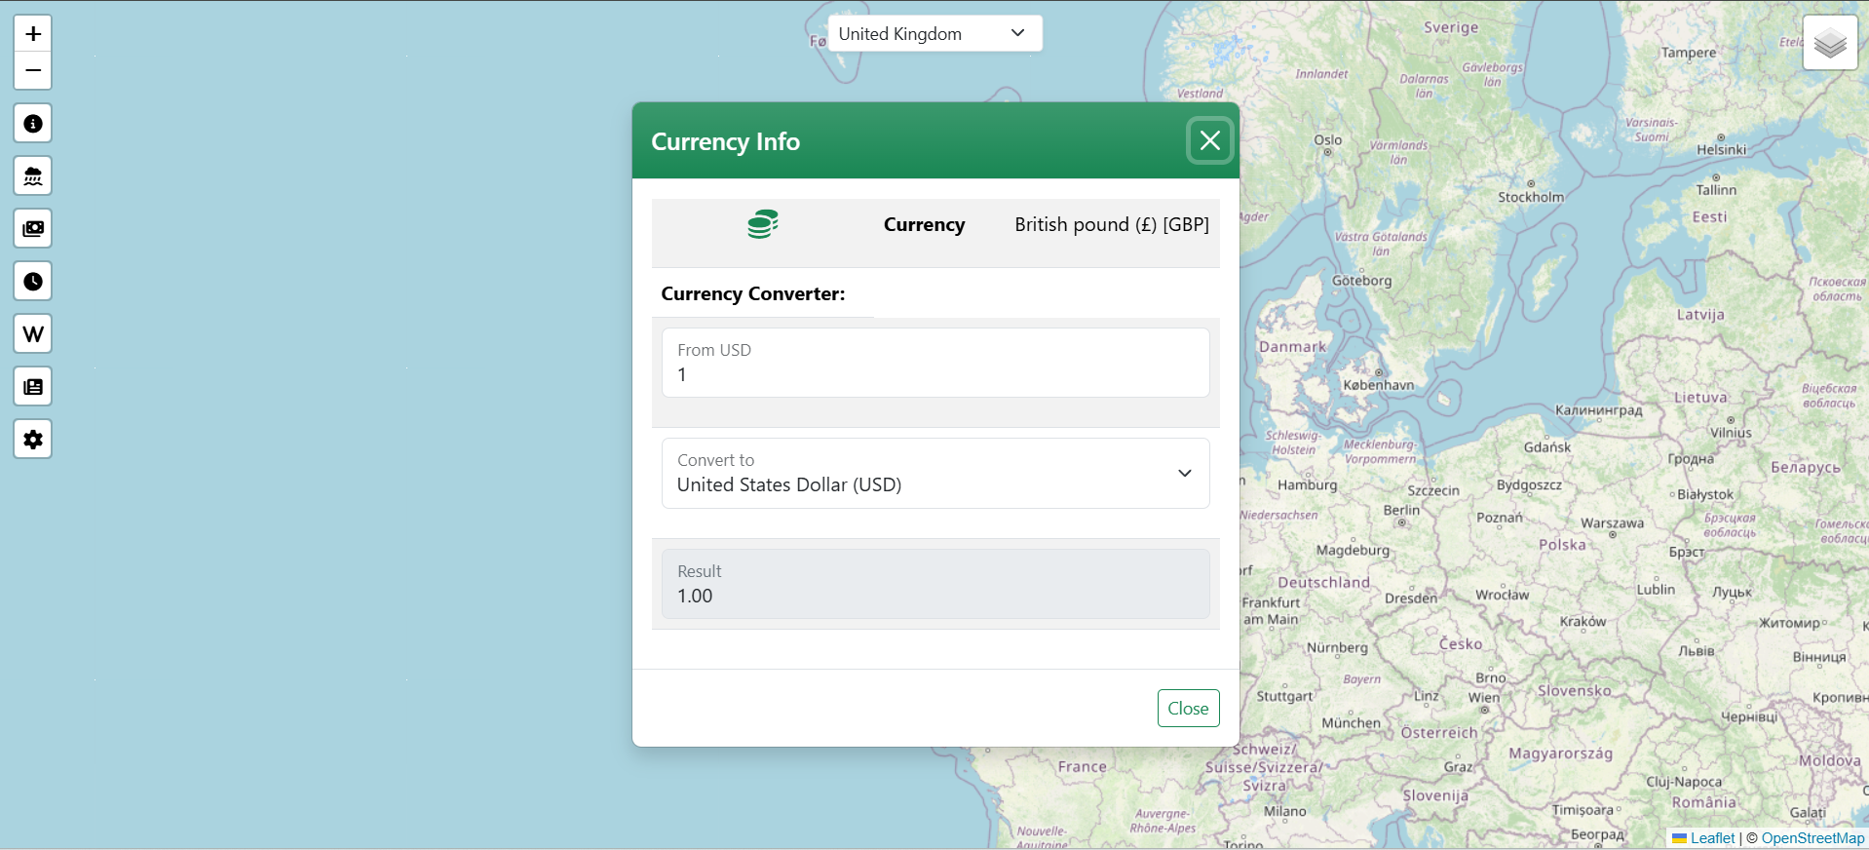This screenshot has height=850, width=1869.
Task: Expand the United Kingdom country dropdown
Action: 934,34
